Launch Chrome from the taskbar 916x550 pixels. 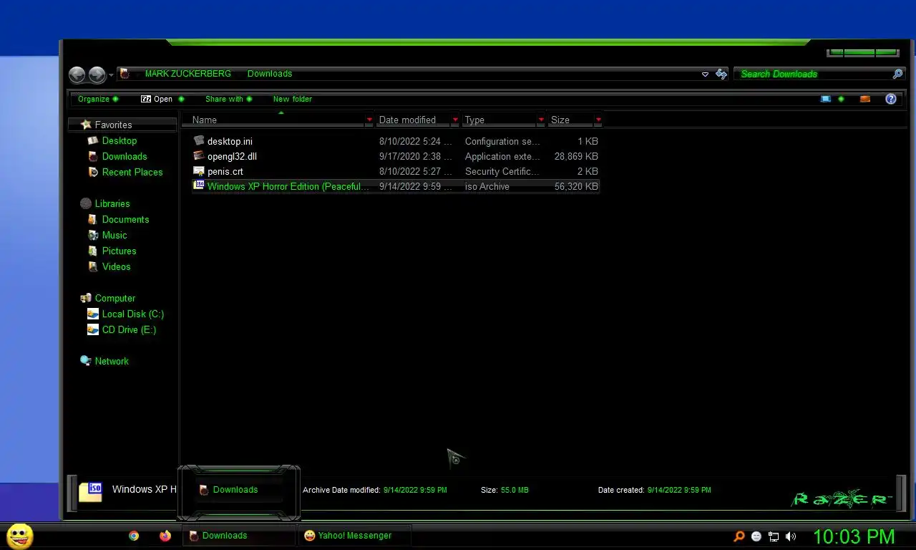point(133,535)
